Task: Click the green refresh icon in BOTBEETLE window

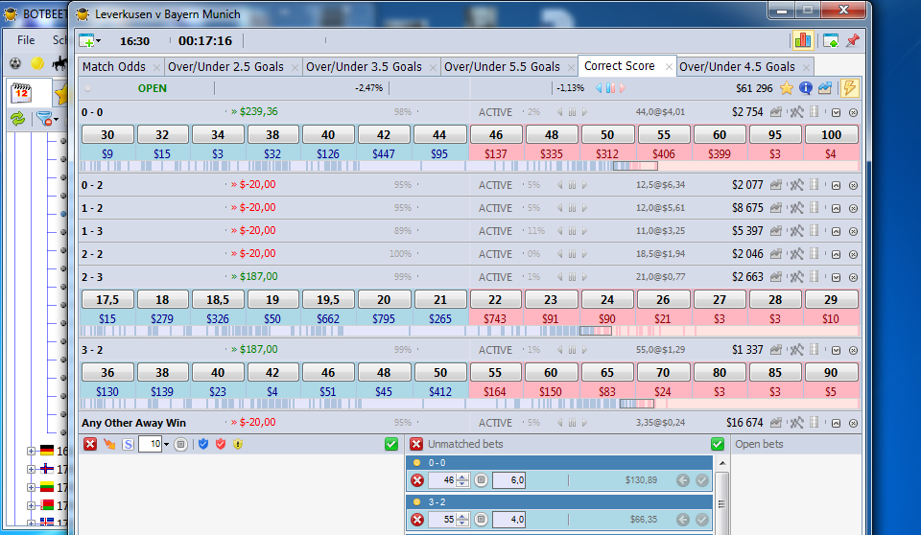Action: (18, 119)
